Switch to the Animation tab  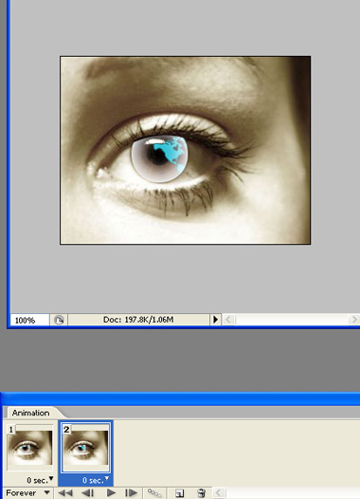(30, 413)
